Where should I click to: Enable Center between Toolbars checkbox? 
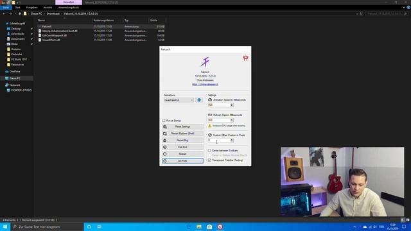point(209,151)
